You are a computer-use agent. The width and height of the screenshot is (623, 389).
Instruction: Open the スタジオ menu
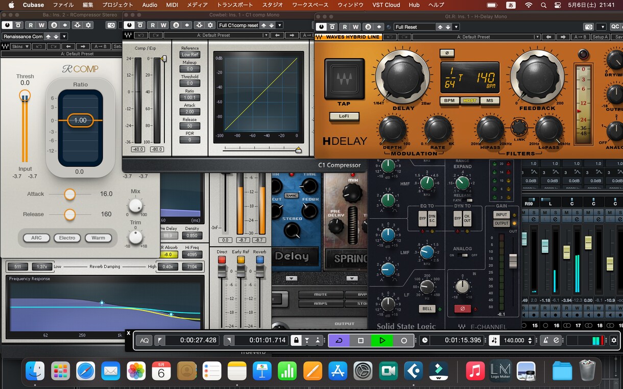click(273, 5)
